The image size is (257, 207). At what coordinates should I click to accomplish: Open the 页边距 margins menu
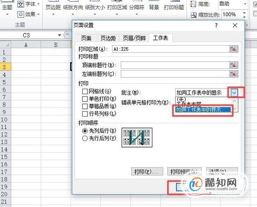53,8
